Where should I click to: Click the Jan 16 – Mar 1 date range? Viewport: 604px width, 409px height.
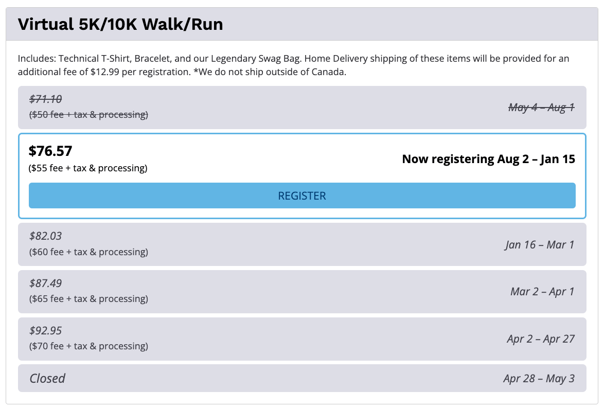(539, 244)
